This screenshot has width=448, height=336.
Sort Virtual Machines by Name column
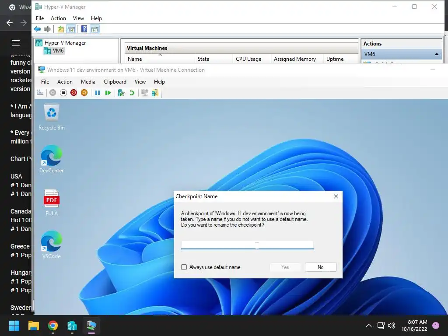click(x=160, y=59)
